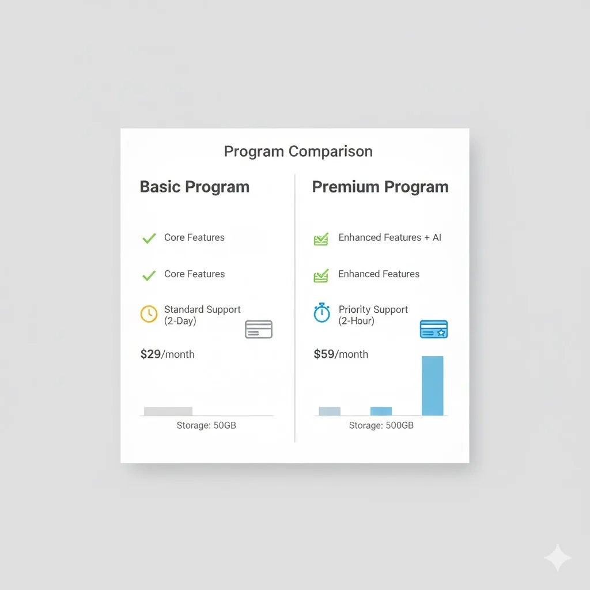Click the Storage: 50GB label
This screenshot has height=590, width=590.
[x=206, y=426]
